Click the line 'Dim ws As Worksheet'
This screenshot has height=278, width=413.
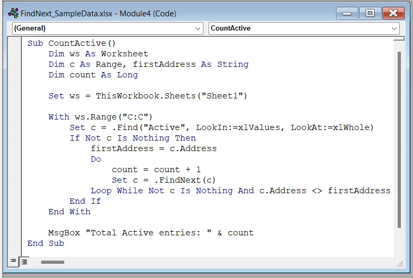(x=98, y=54)
